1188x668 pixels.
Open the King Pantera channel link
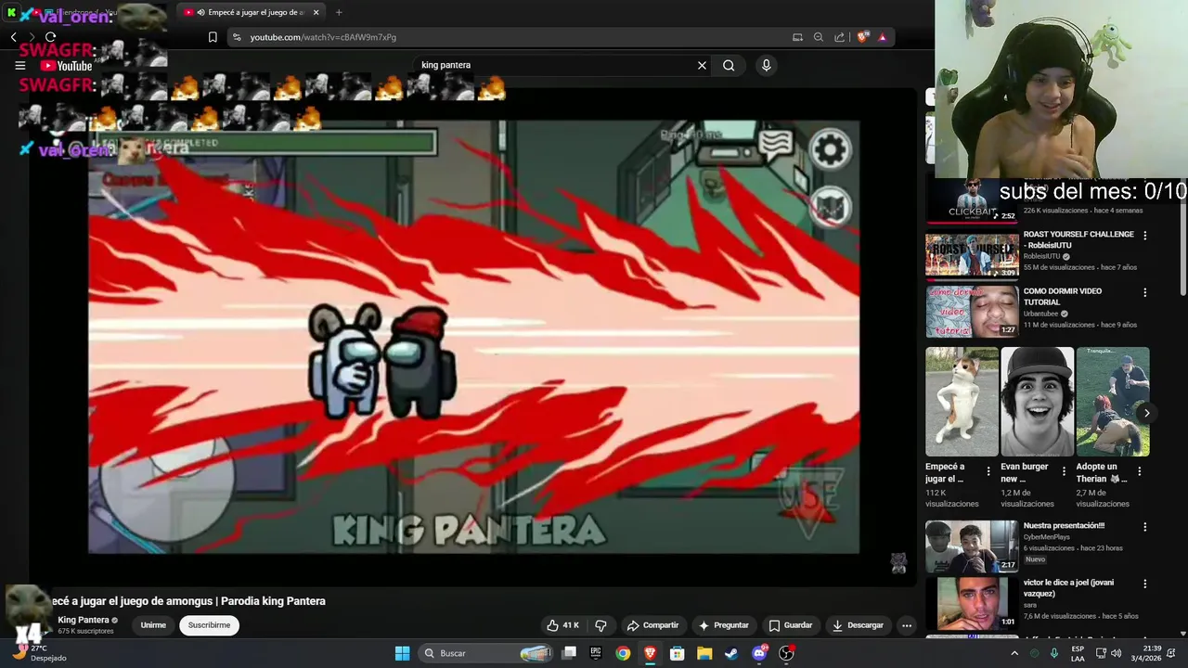84,620
